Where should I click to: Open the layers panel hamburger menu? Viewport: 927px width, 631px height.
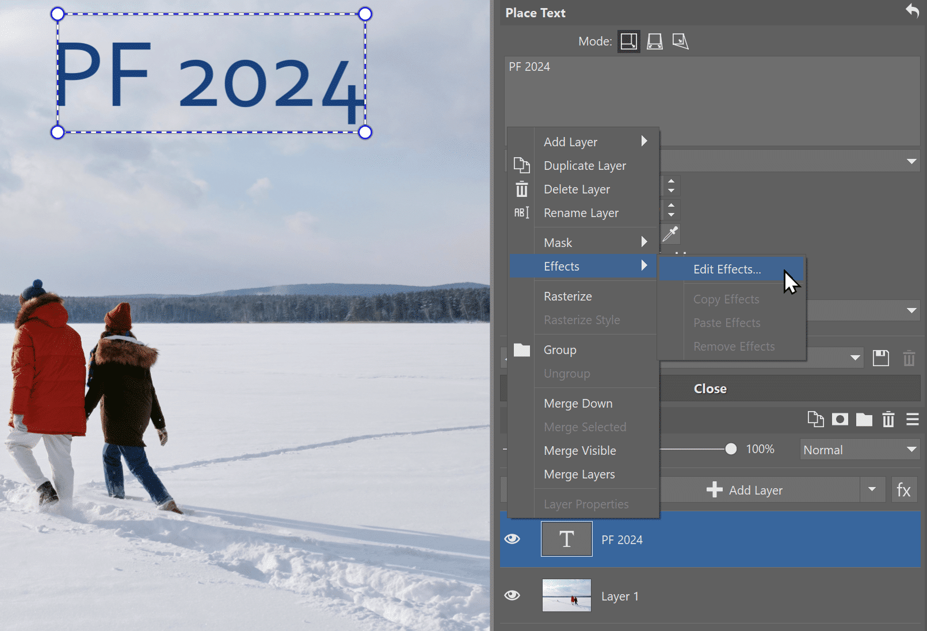coord(912,419)
